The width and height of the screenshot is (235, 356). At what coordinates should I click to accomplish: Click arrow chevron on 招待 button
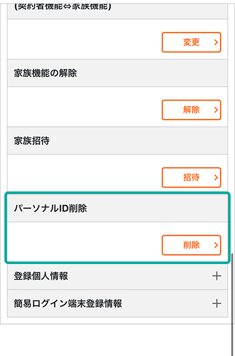[216, 178]
